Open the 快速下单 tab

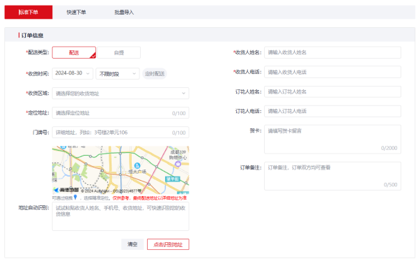pyautogui.click(x=76, y=13)
